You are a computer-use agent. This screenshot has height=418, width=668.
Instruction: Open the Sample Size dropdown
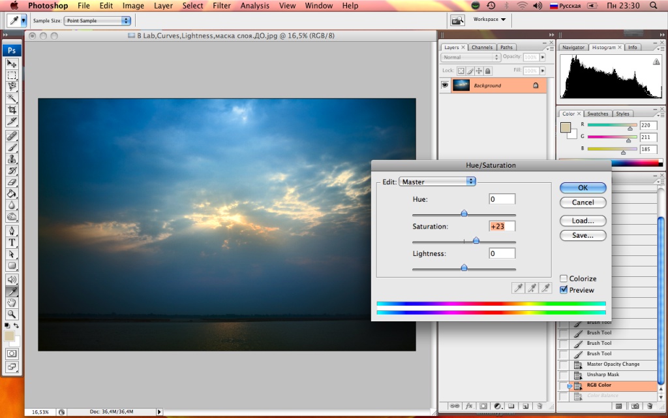point(98,21)
